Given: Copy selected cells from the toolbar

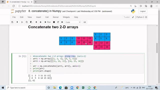Looking at the screenshot, I should [x=27, y=22].
